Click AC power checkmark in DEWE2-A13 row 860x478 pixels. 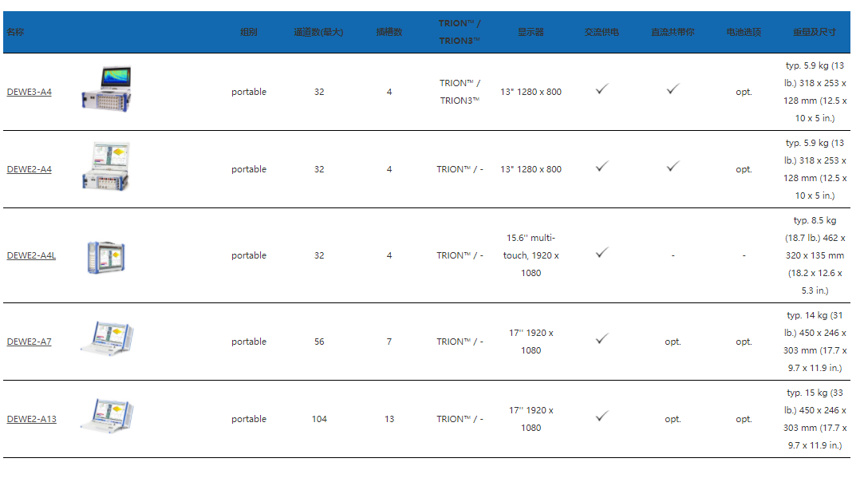(x=602, y=416)
